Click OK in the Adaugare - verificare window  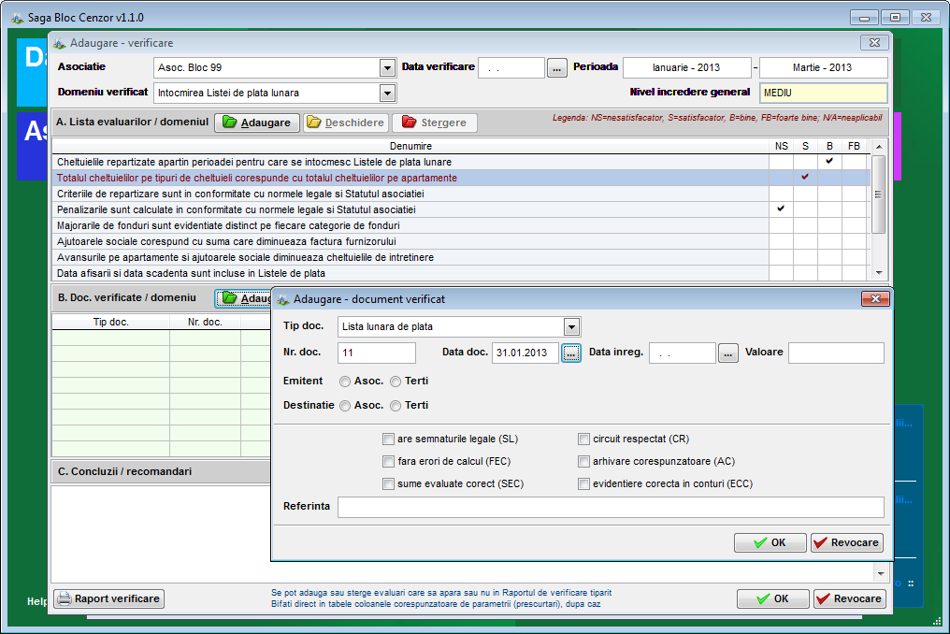(x=773, y=598)
